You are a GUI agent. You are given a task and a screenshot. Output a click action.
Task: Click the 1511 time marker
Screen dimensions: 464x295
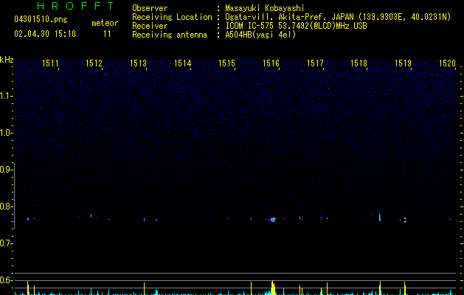click(x=50, y=63)
